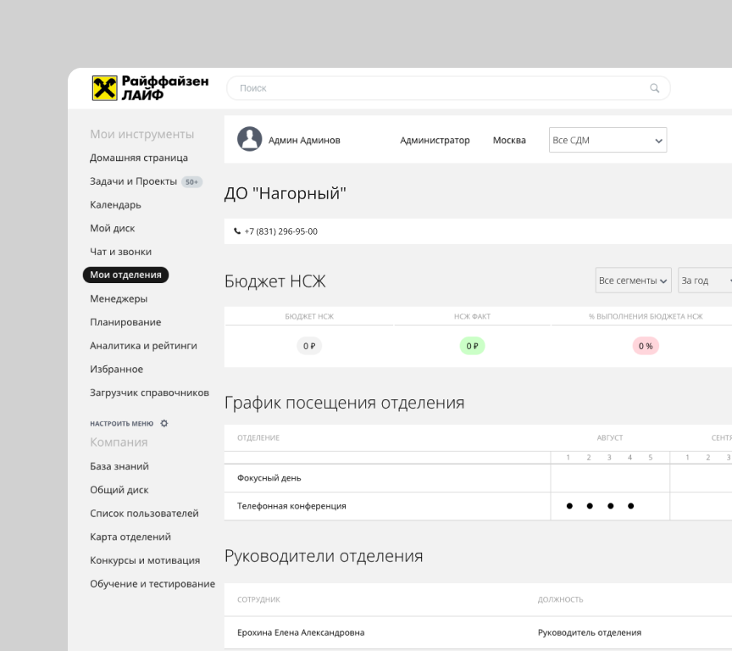The height and width of the screenshot is (651, 732).
Task: Open Admin Adminov's profile avatar
Action: pyautogui.click(x=250, y=139)
